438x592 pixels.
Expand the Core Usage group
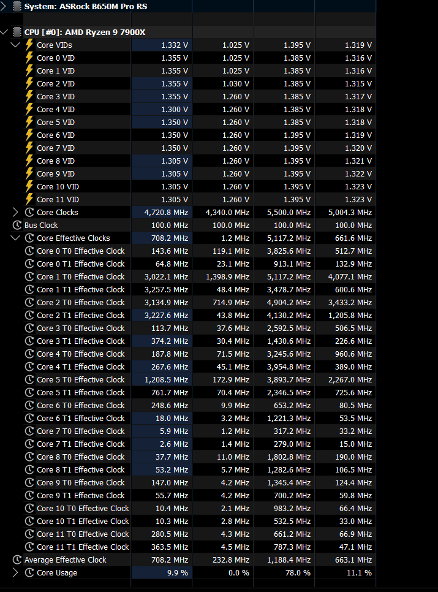(15, 572)
